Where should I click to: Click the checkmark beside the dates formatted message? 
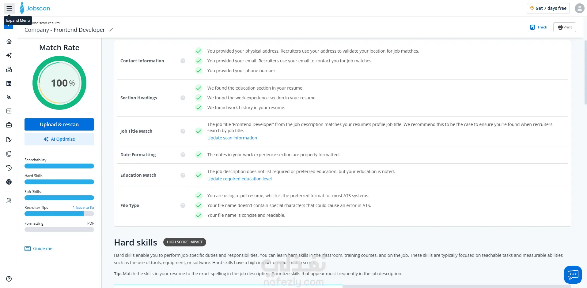tap(199, 155)
